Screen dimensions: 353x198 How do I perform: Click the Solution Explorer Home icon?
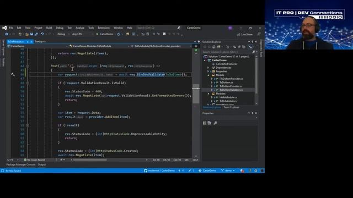[x=214, y=47]
